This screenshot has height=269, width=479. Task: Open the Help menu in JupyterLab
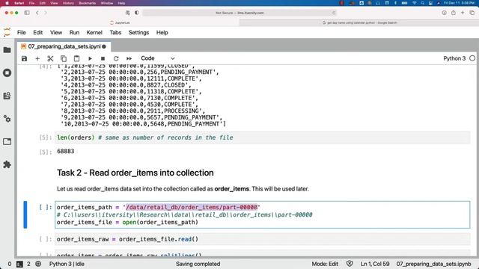(162, 33)
